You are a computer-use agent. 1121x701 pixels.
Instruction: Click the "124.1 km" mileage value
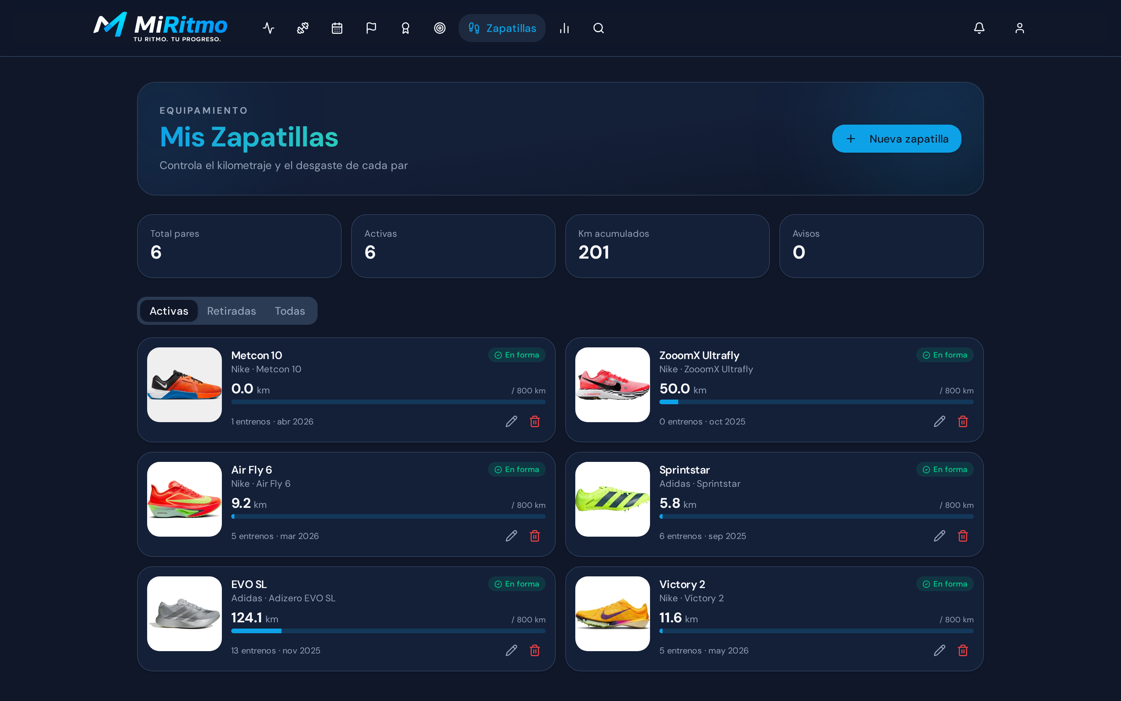tap(255, 618)
